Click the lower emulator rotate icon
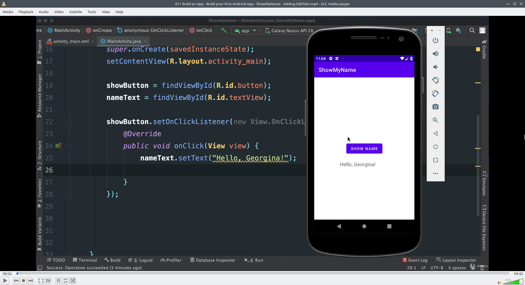 tap(435, 93)
